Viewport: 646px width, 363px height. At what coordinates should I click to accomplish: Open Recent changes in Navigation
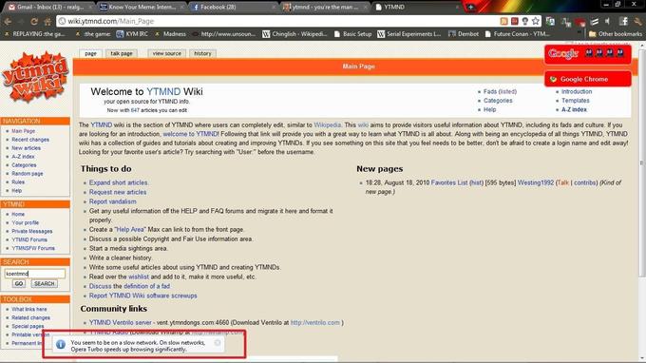30,140
